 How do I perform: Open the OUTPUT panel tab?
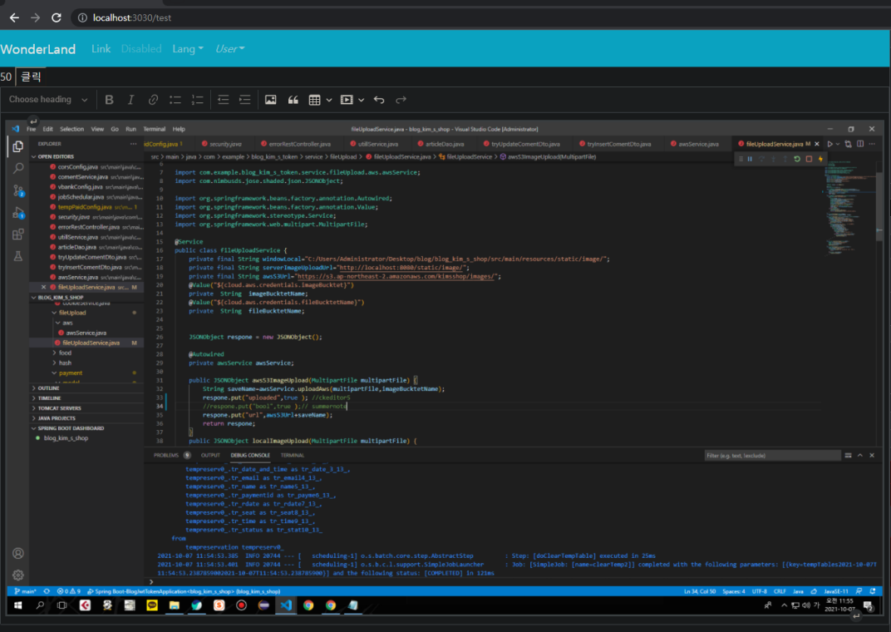coord(210,455)
